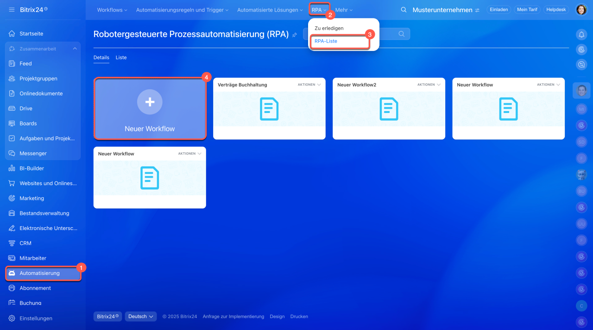Click the Marketing target icon
Viewport: 593px width, 330px height.
point(12,198)
